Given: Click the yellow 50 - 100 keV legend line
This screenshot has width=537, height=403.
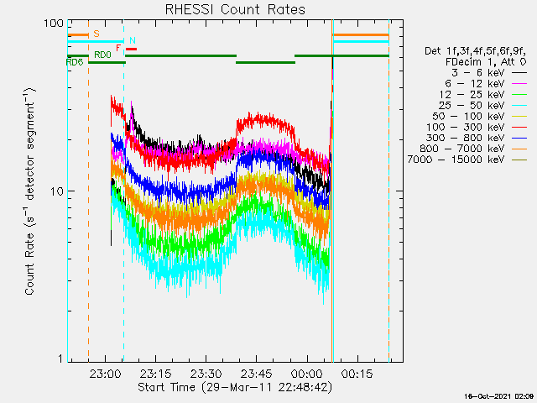Looking at the screenshot, I should [519, 116].
